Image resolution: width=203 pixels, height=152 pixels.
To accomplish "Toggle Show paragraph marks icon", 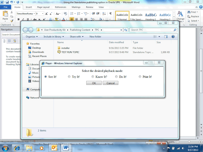I will (x=111, y=14).
